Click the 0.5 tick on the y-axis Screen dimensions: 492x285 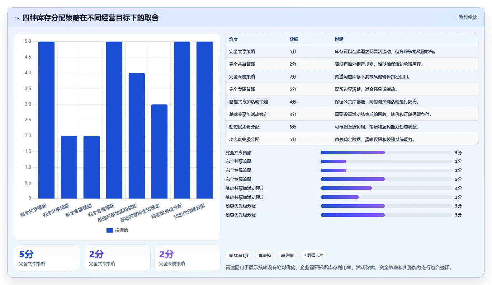click(x=28, y=183)
